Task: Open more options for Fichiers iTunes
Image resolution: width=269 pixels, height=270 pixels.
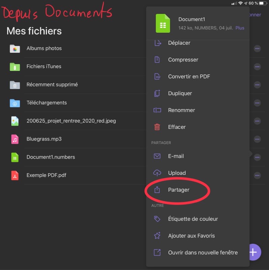Action: [x=257, y=67]
